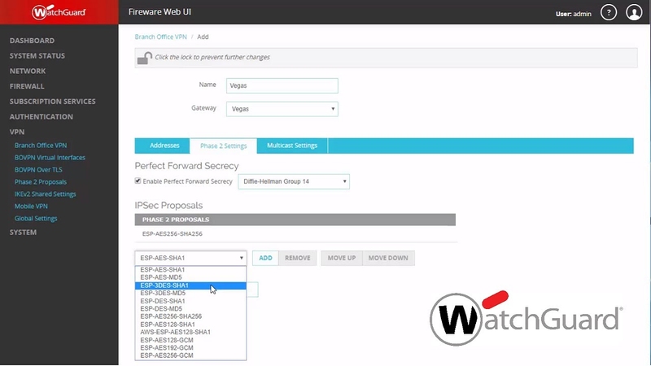Open SYSTEM in the sidebar
The height and width of the screenshot is (366, 651).
tap(24, 233)
